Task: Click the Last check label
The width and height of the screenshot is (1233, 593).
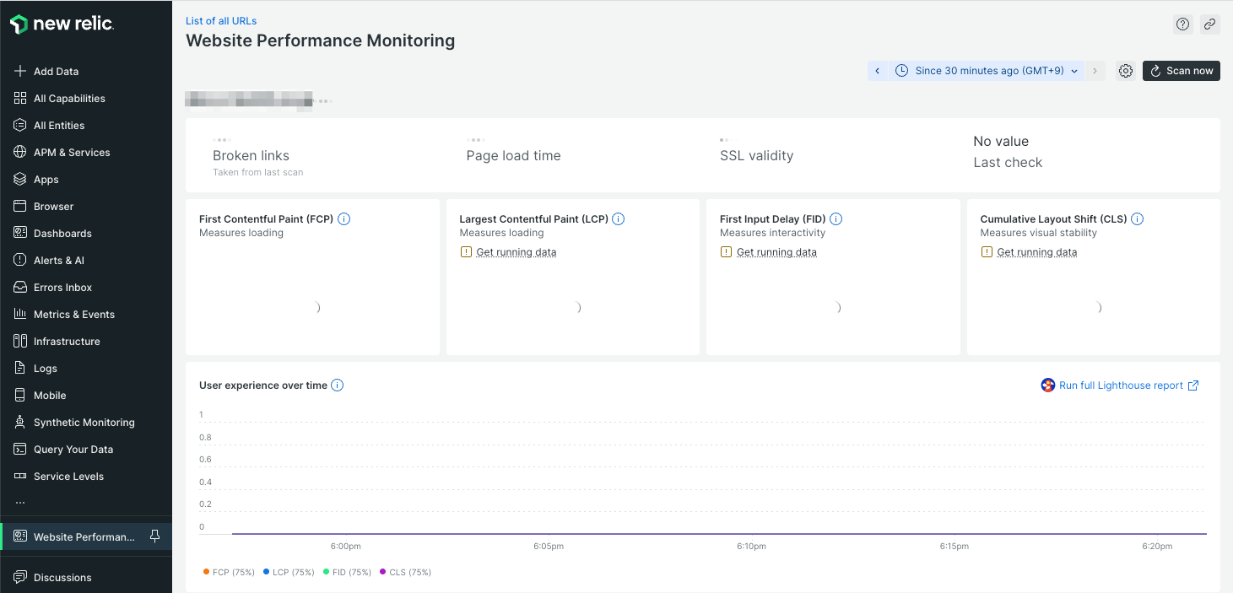Action: 1008,163
